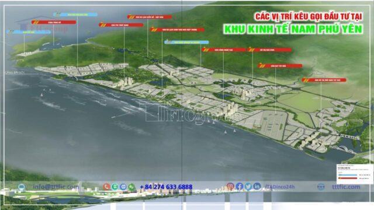
Task: Select the rightmost red location label
Action: point(324,80)
